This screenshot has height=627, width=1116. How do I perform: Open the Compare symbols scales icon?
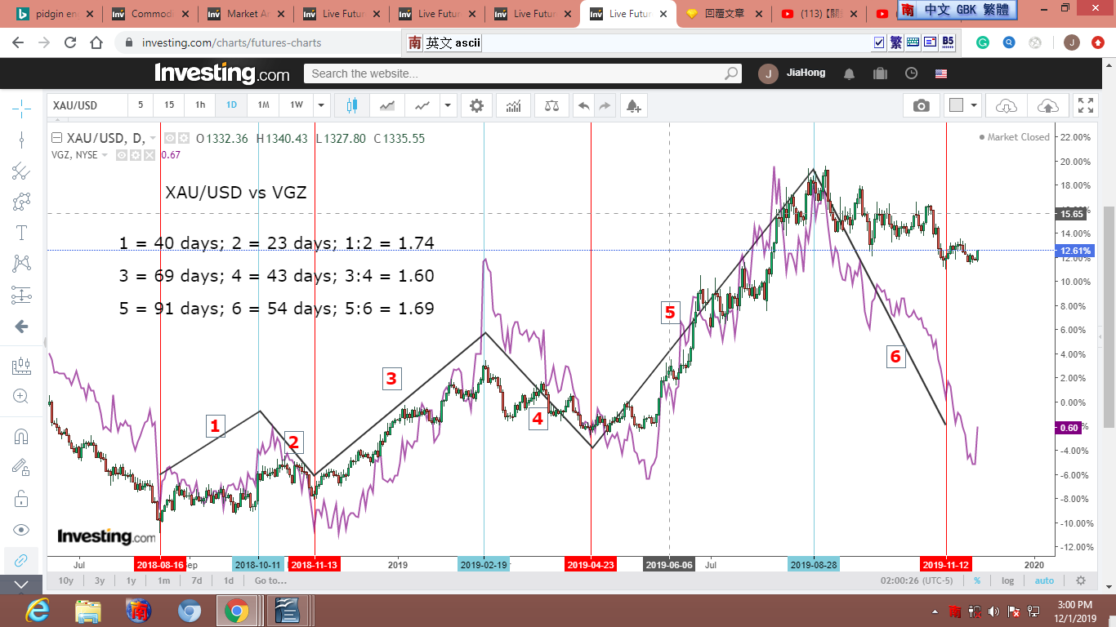click(x=553, y=105)
